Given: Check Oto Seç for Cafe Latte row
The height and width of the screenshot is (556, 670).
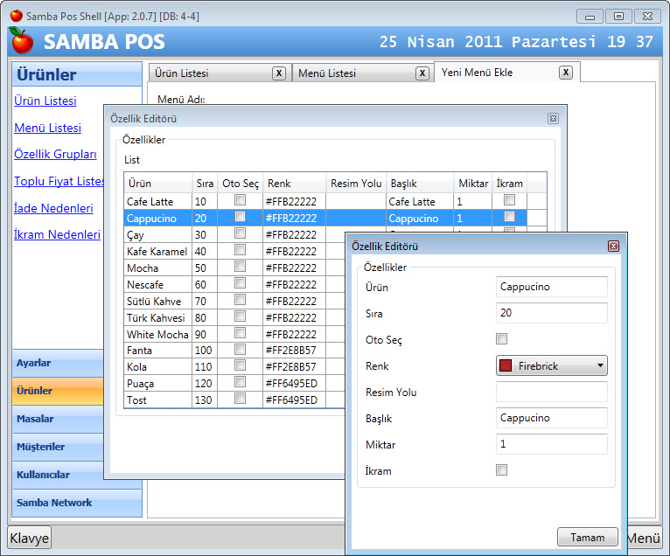Looking at the screenshot, I should click(240, 200).
